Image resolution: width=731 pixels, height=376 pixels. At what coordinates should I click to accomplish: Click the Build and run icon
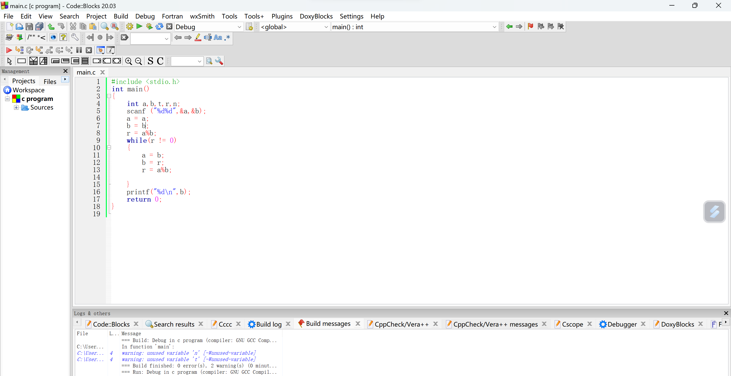pyautogui.click(x=149, y=27)
